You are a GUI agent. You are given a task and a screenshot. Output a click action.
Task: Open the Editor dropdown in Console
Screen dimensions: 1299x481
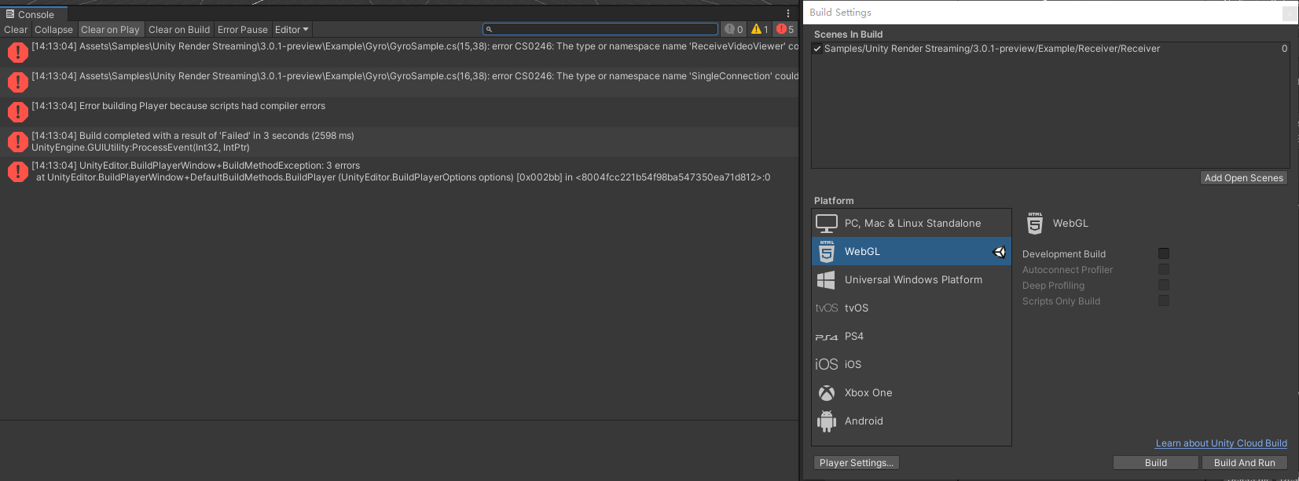[x=292, y=30]
